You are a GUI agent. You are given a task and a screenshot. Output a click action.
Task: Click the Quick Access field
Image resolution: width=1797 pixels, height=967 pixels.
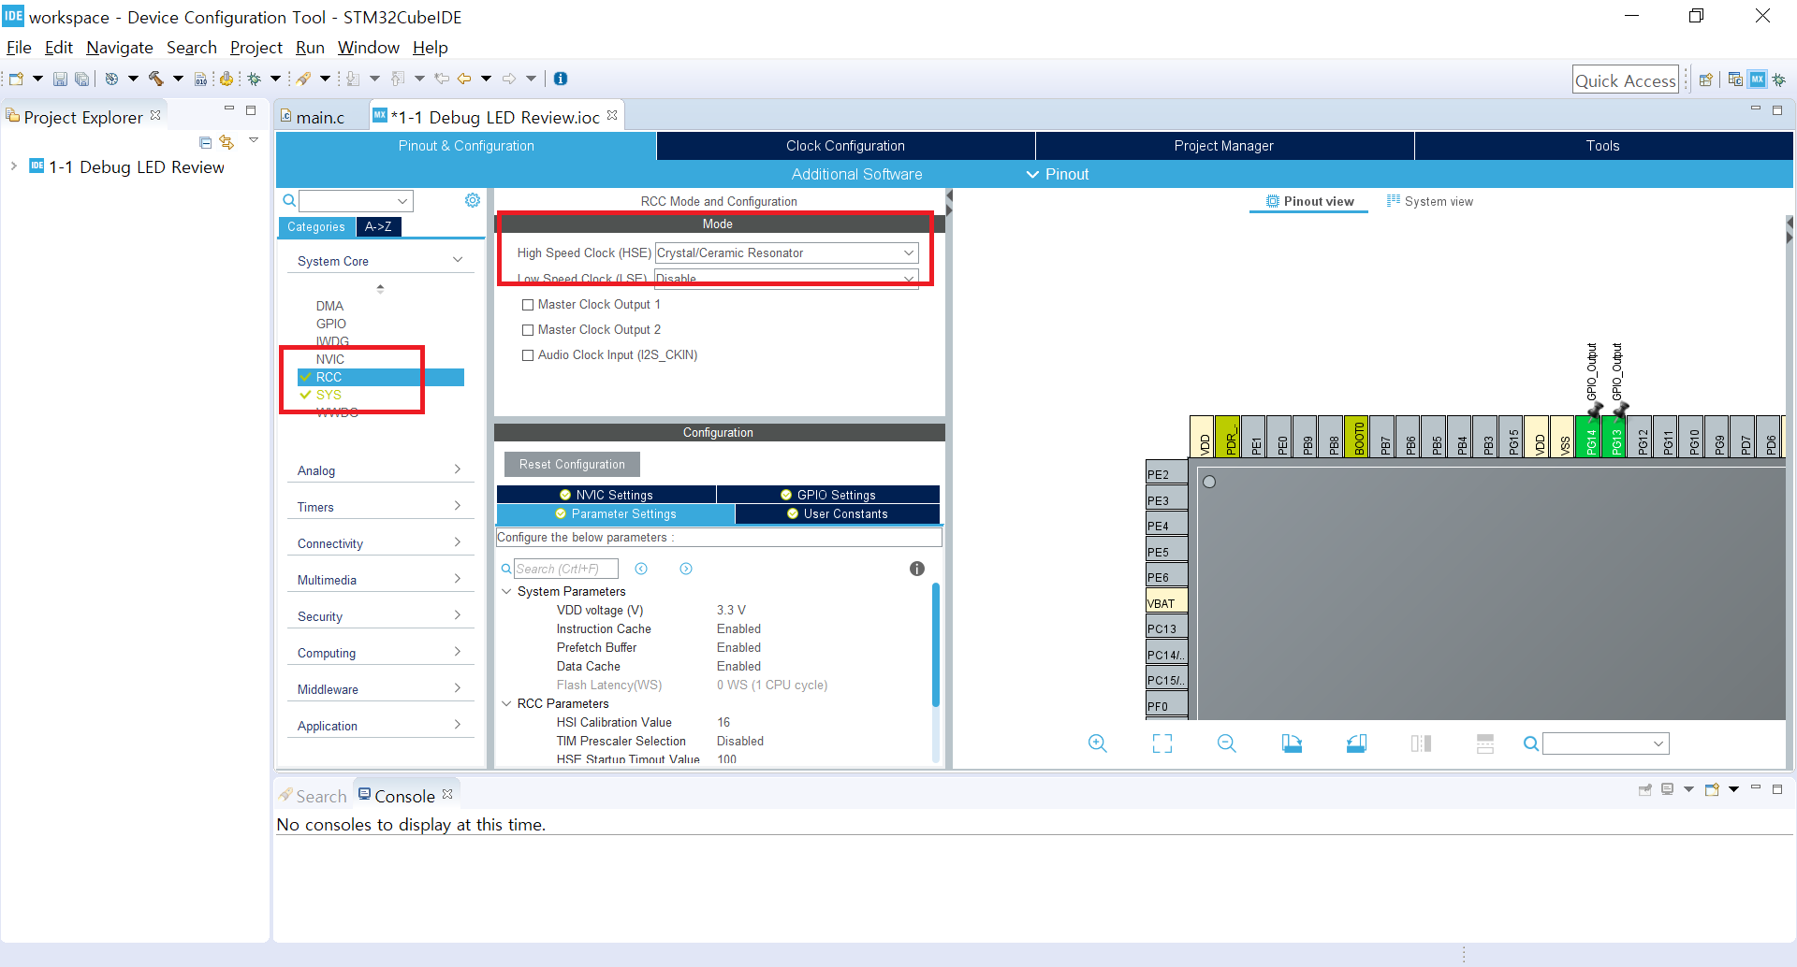click(x=1625, y=80)
